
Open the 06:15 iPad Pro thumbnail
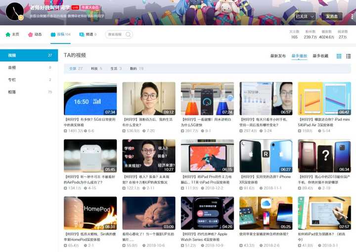207,156
